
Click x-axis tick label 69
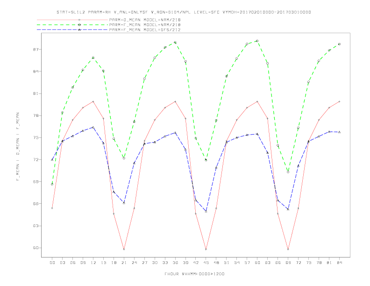pyautogui.click(x=288, y=263)
